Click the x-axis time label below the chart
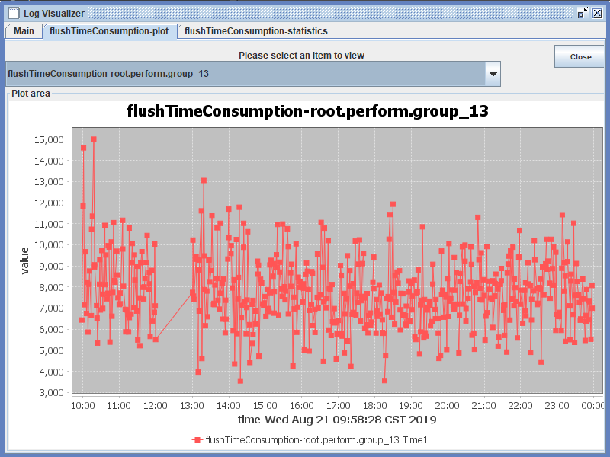The image size is (610, 457). click(337, 420)
